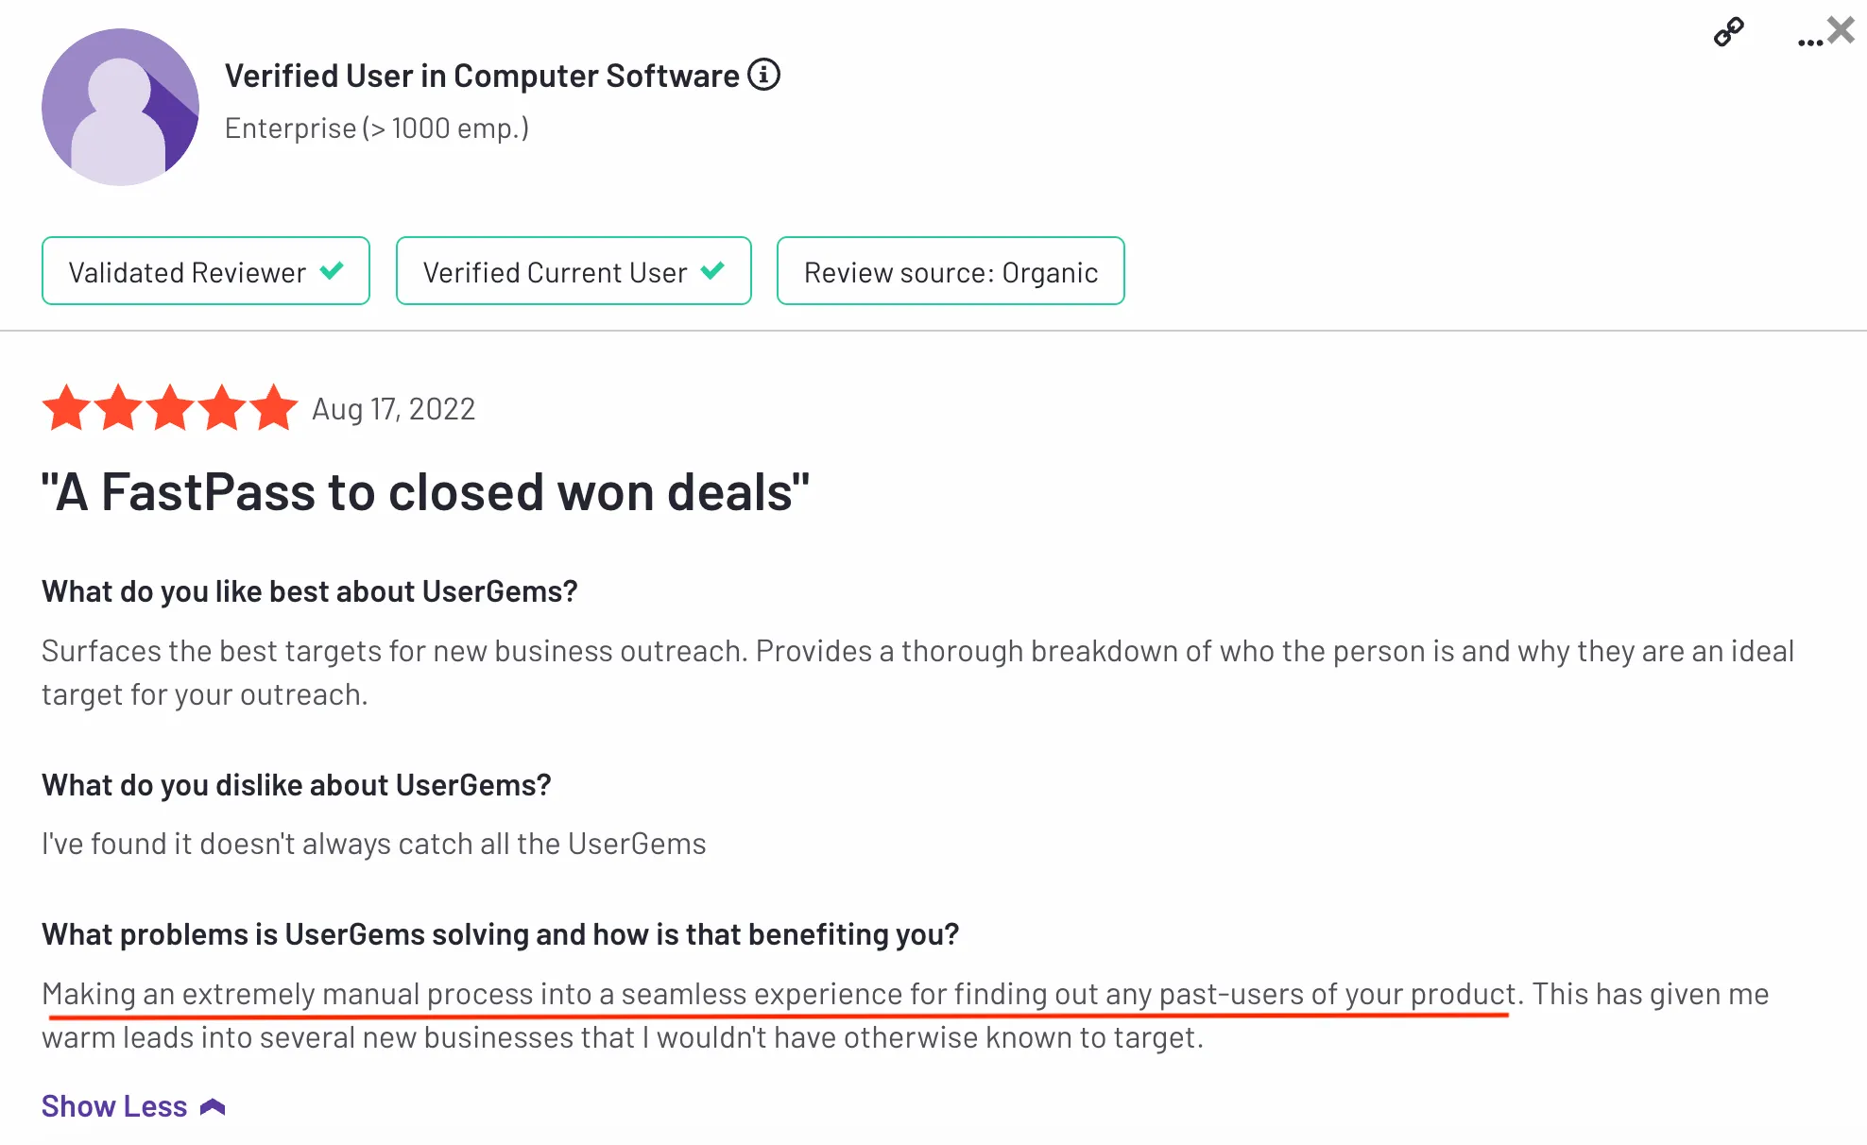This screenshot has width=1867, height=1145.
Task: Click the Enterprise (> 1000 emp.) label
Action: (x=376, y=128)
